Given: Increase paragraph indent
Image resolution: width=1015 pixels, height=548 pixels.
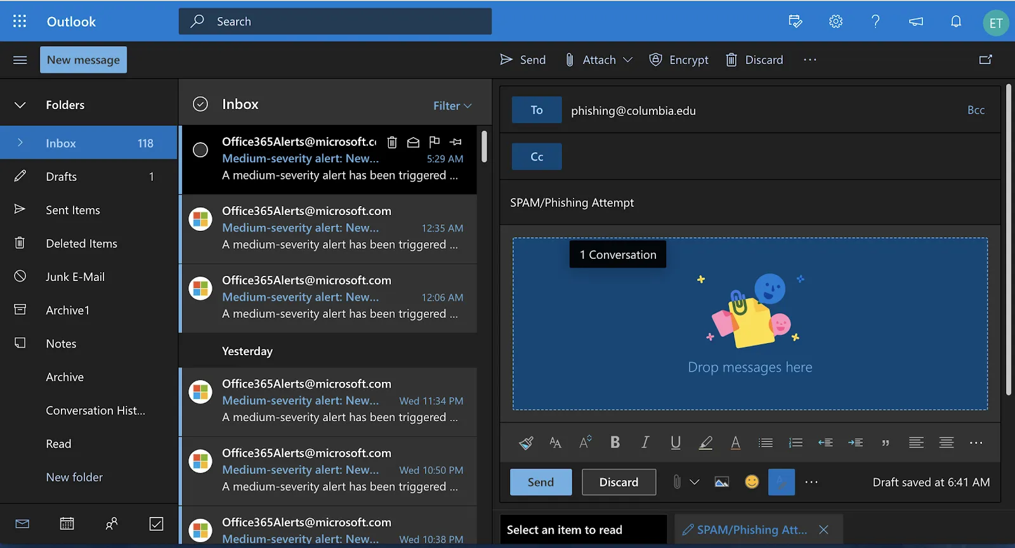Looking at the screenshot, I should pyautogui.click(x=855, y=443).
